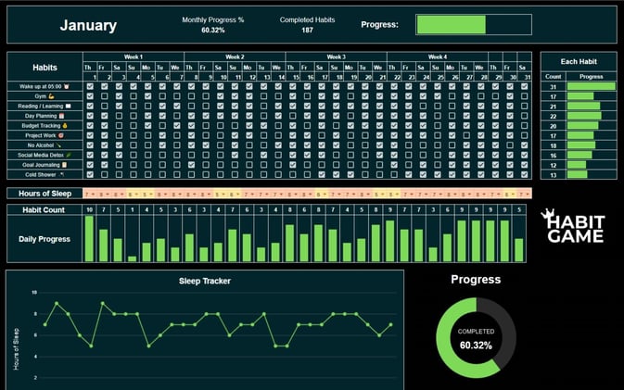Viewport: 624px width, 390px height.
Task: Open Hours of Sleep dropdown under day 31
Action: pos(528,195)
